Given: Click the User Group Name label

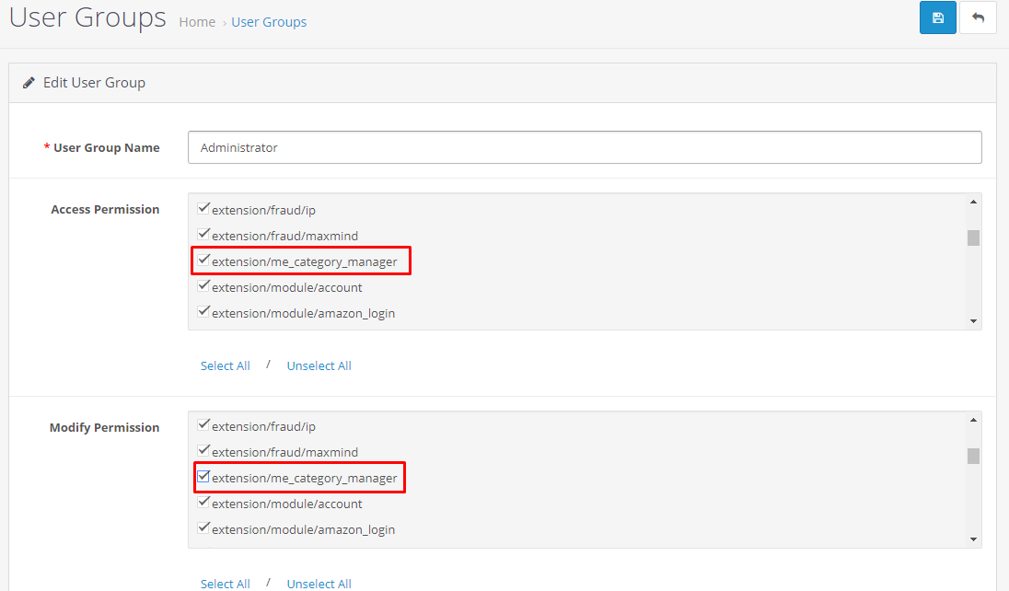Looking at the screenshot, I should [x=106, y=147].
